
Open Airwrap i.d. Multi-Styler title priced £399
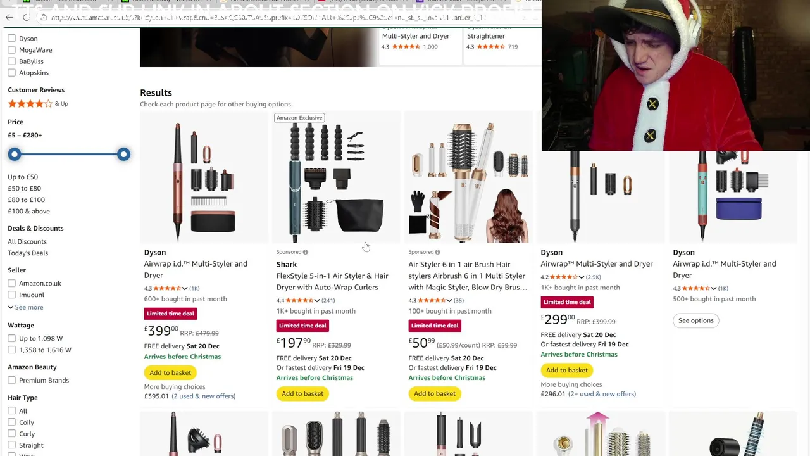[196, 269]
